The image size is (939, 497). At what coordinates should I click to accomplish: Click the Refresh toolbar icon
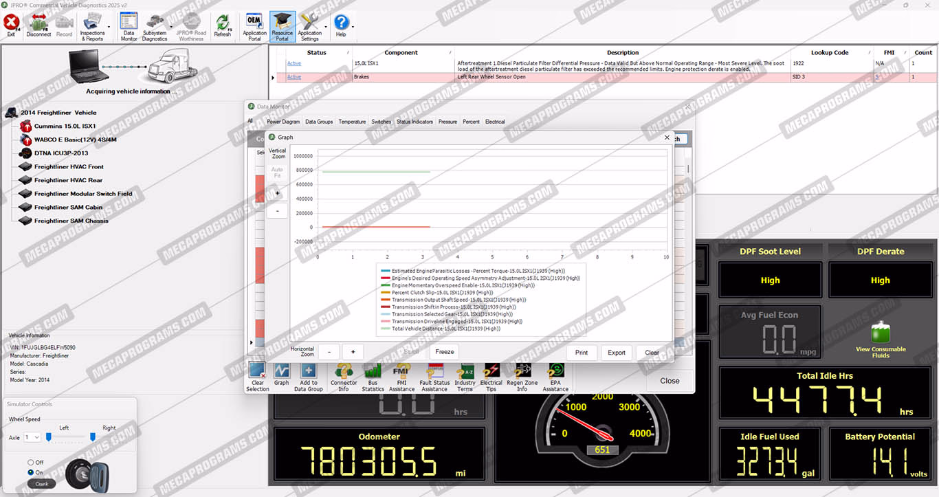pos(223,26)
